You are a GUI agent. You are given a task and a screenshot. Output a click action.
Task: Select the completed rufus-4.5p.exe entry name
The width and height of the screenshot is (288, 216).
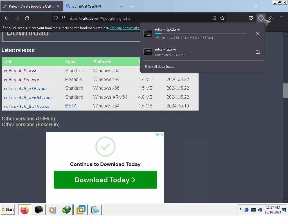[165, 49]
